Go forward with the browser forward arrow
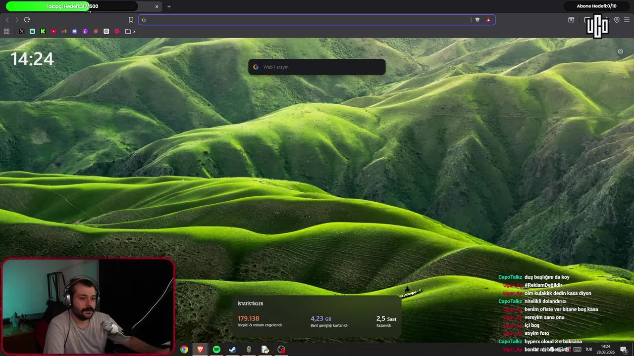The height and width of the screenshot is (356, 634). click(x=17, y=20)
